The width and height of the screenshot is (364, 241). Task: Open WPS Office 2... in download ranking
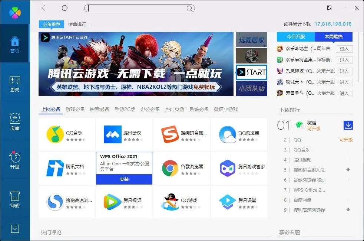(x=309, y=190)
